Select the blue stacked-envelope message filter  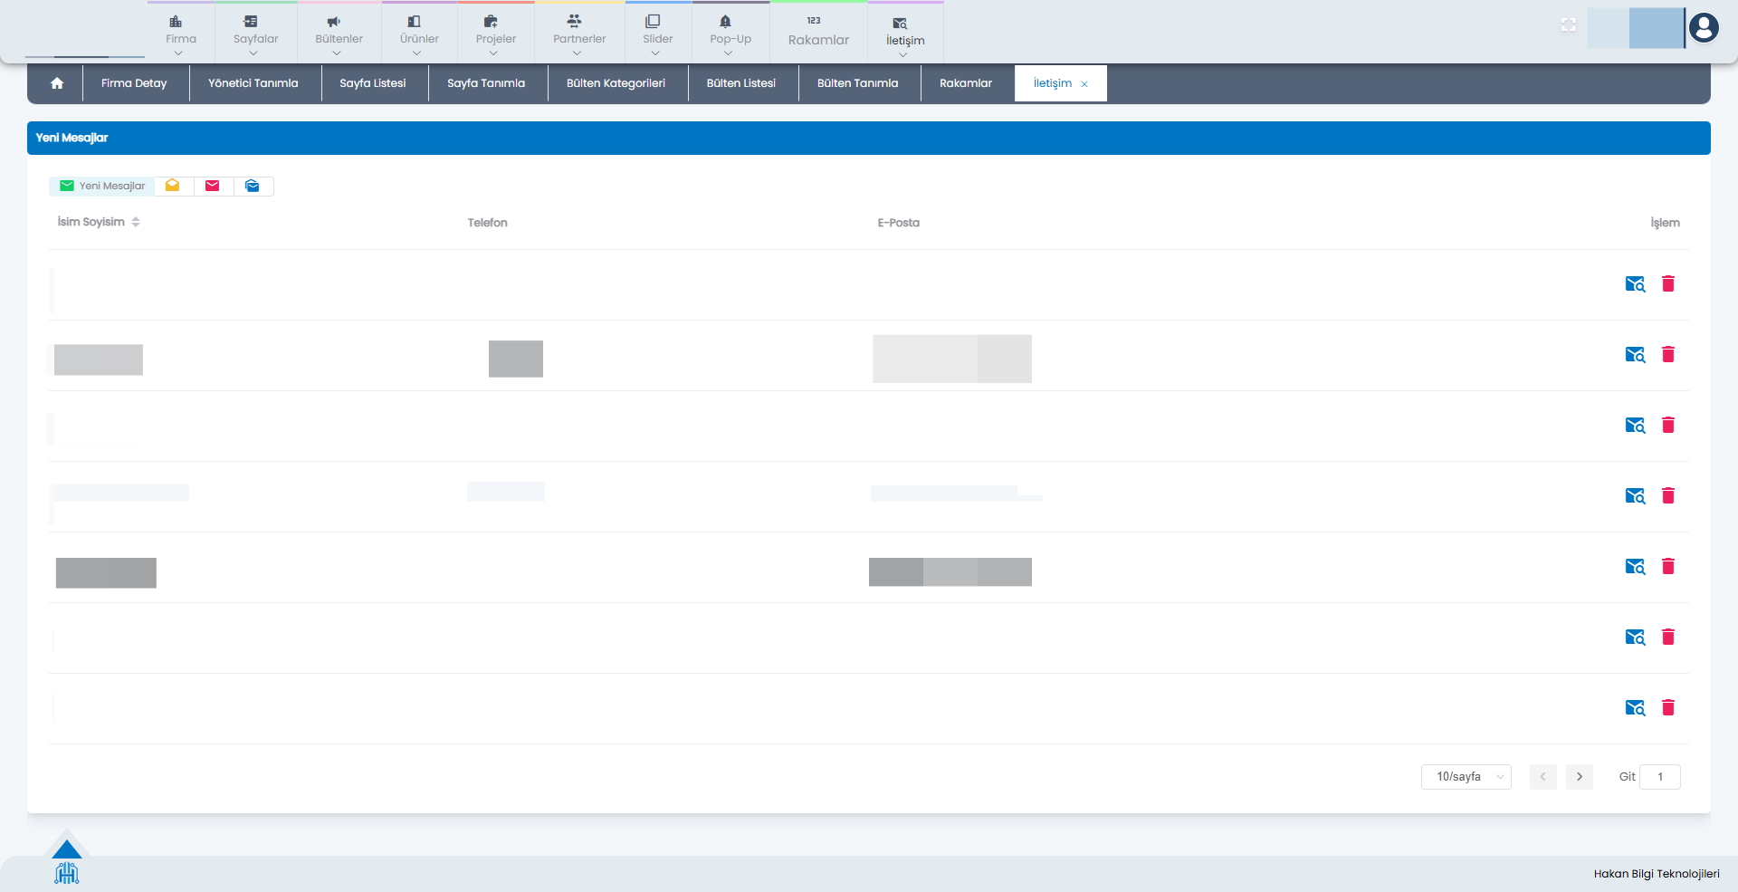click(x=253, y=186)
